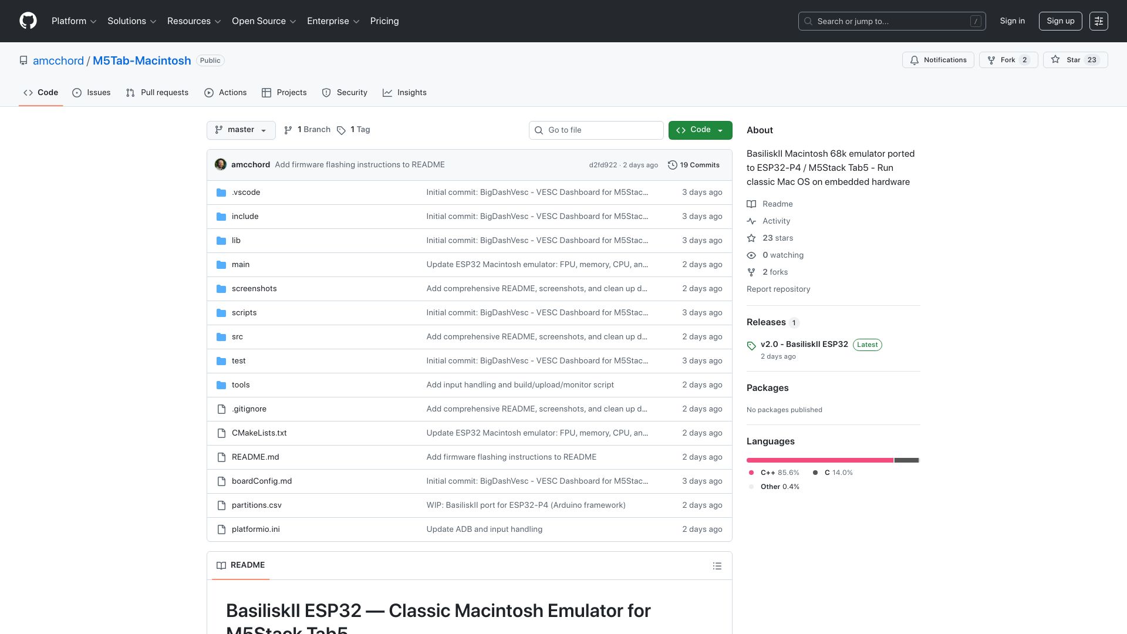This screenshot has height=634, width=1127.
Task: Click the C language bar segment
Action: coord(906,460)
